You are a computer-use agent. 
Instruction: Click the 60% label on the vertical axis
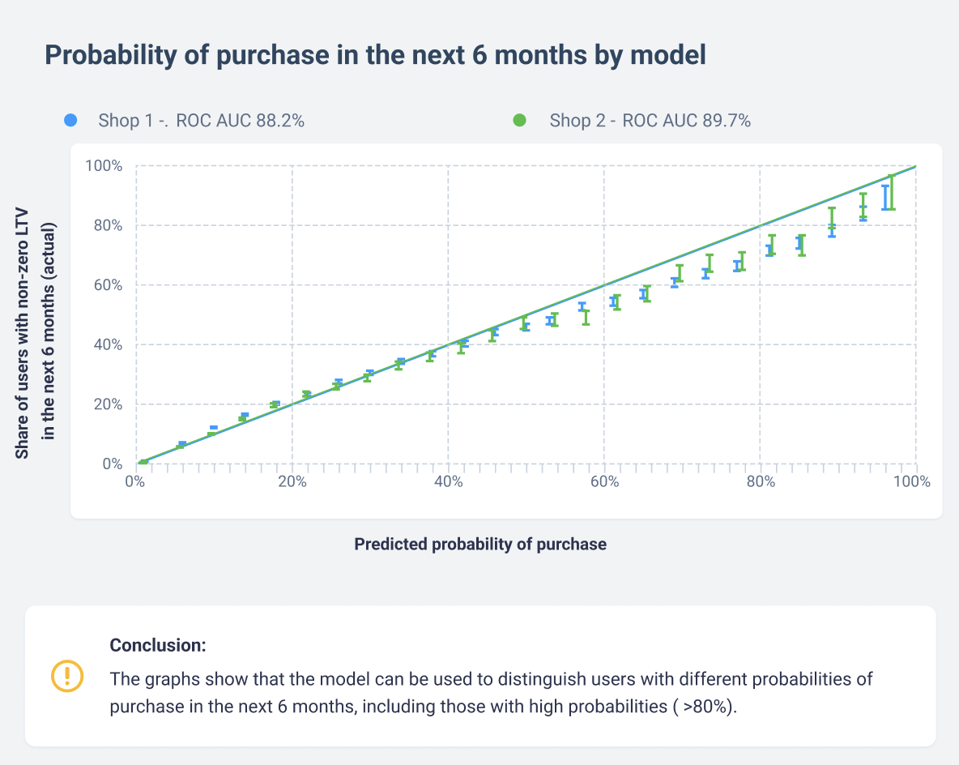(x=108, y=285)
